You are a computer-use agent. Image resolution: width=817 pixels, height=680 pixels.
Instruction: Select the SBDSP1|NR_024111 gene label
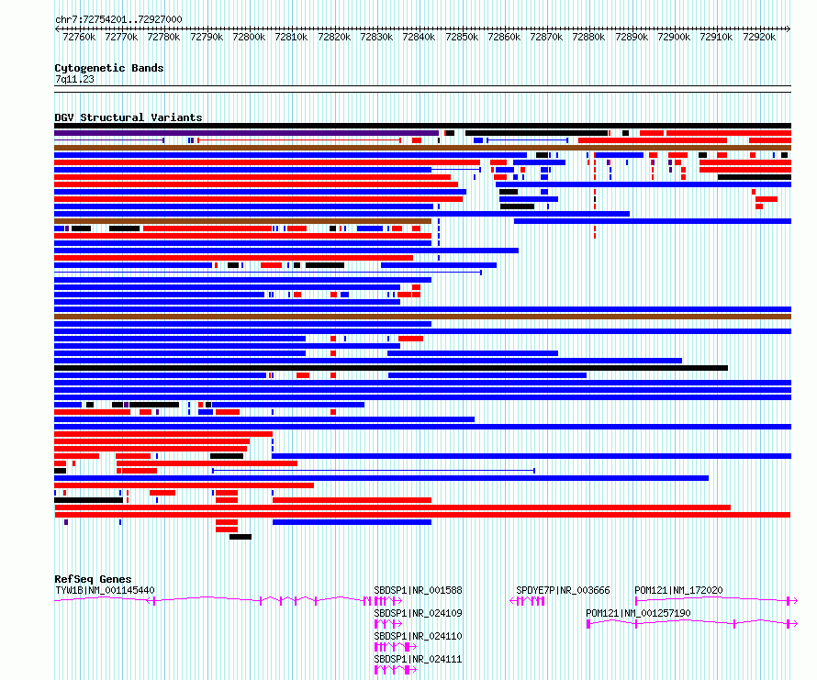tap(418, 659)
